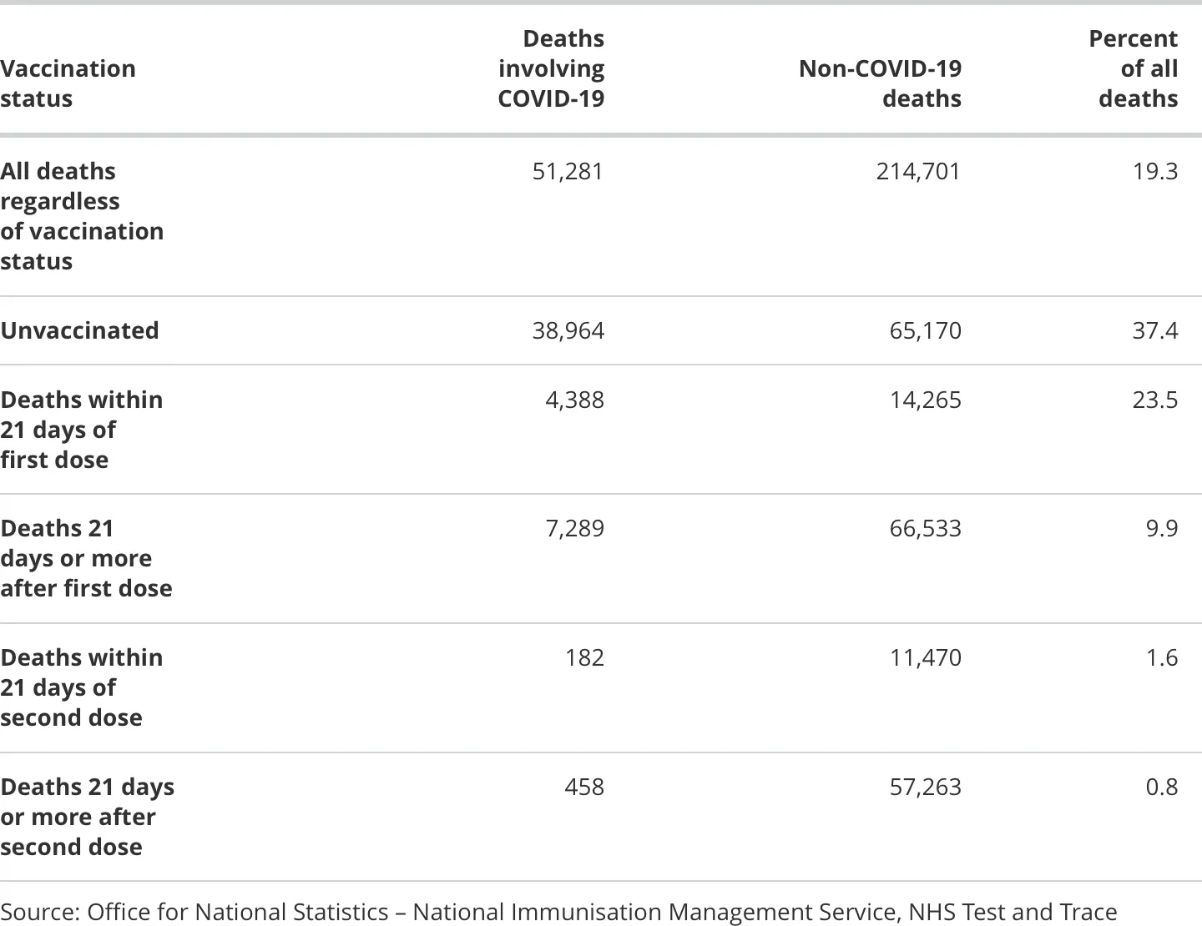Select the 37.4 percent cell
The height and width of the screenshot is (926, 1202).
pyautogui.click(x=1154, y=330)
